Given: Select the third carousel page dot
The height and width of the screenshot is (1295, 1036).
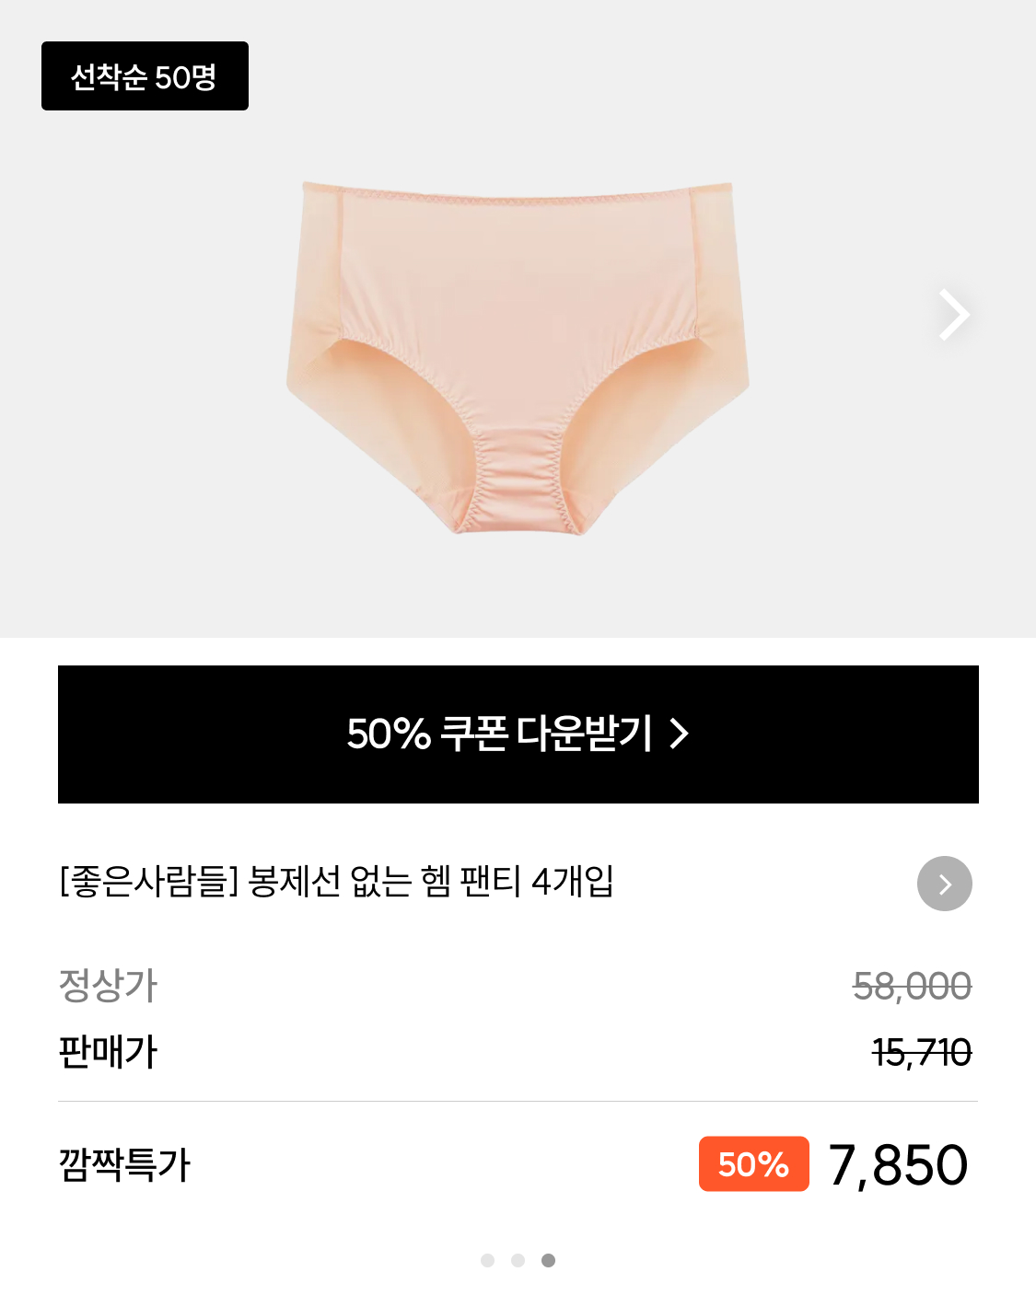Looking at the screenshot, I should coord(548,1260).
